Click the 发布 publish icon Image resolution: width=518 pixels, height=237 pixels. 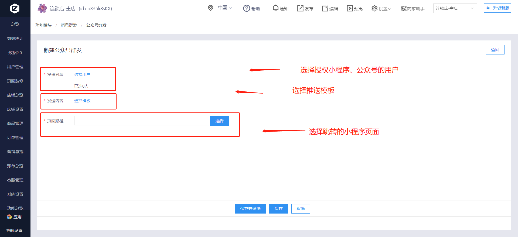tap(300, 8)
